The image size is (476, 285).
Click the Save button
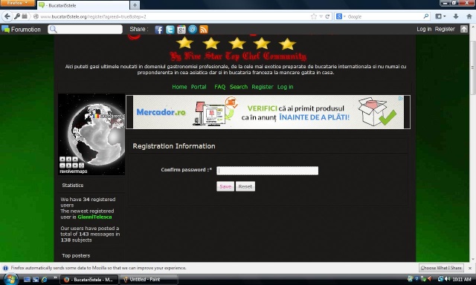coord(225,186)
